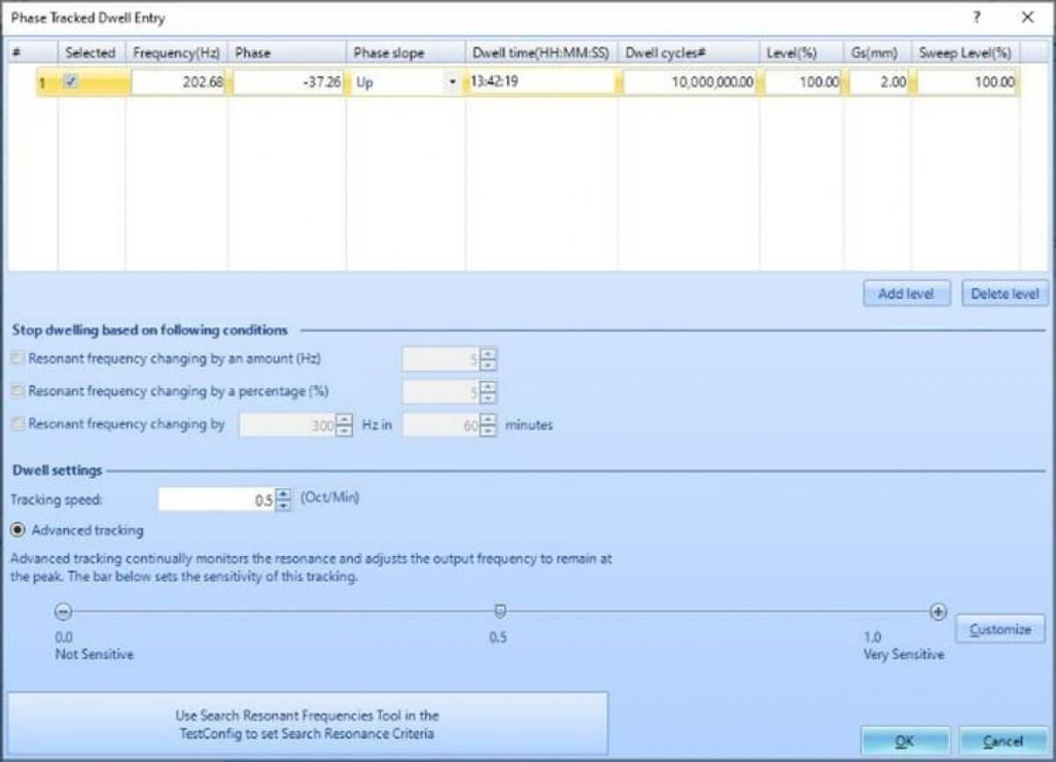
Task: Select the Dwell cycles cell 10,000,000.00
Action: point(691,83)
